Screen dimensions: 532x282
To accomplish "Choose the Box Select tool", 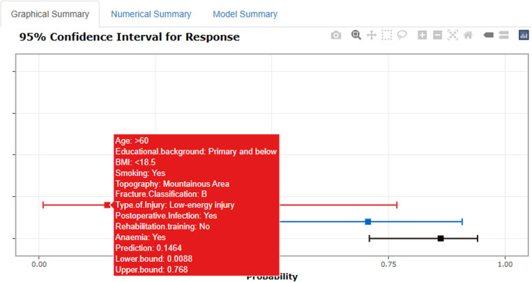I will coord(387,35).
